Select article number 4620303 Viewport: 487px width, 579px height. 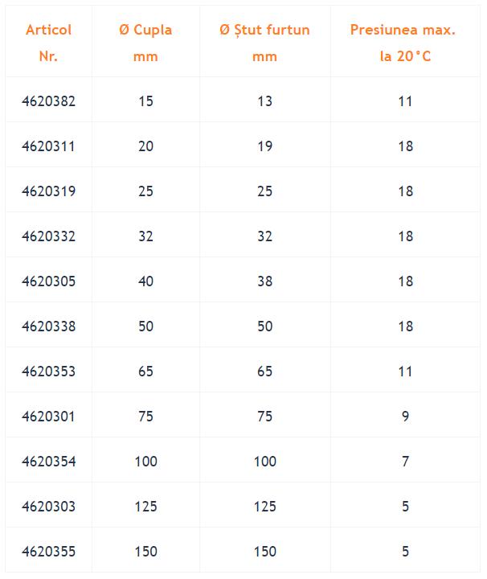pyautogui.click(x=48, y=507)
